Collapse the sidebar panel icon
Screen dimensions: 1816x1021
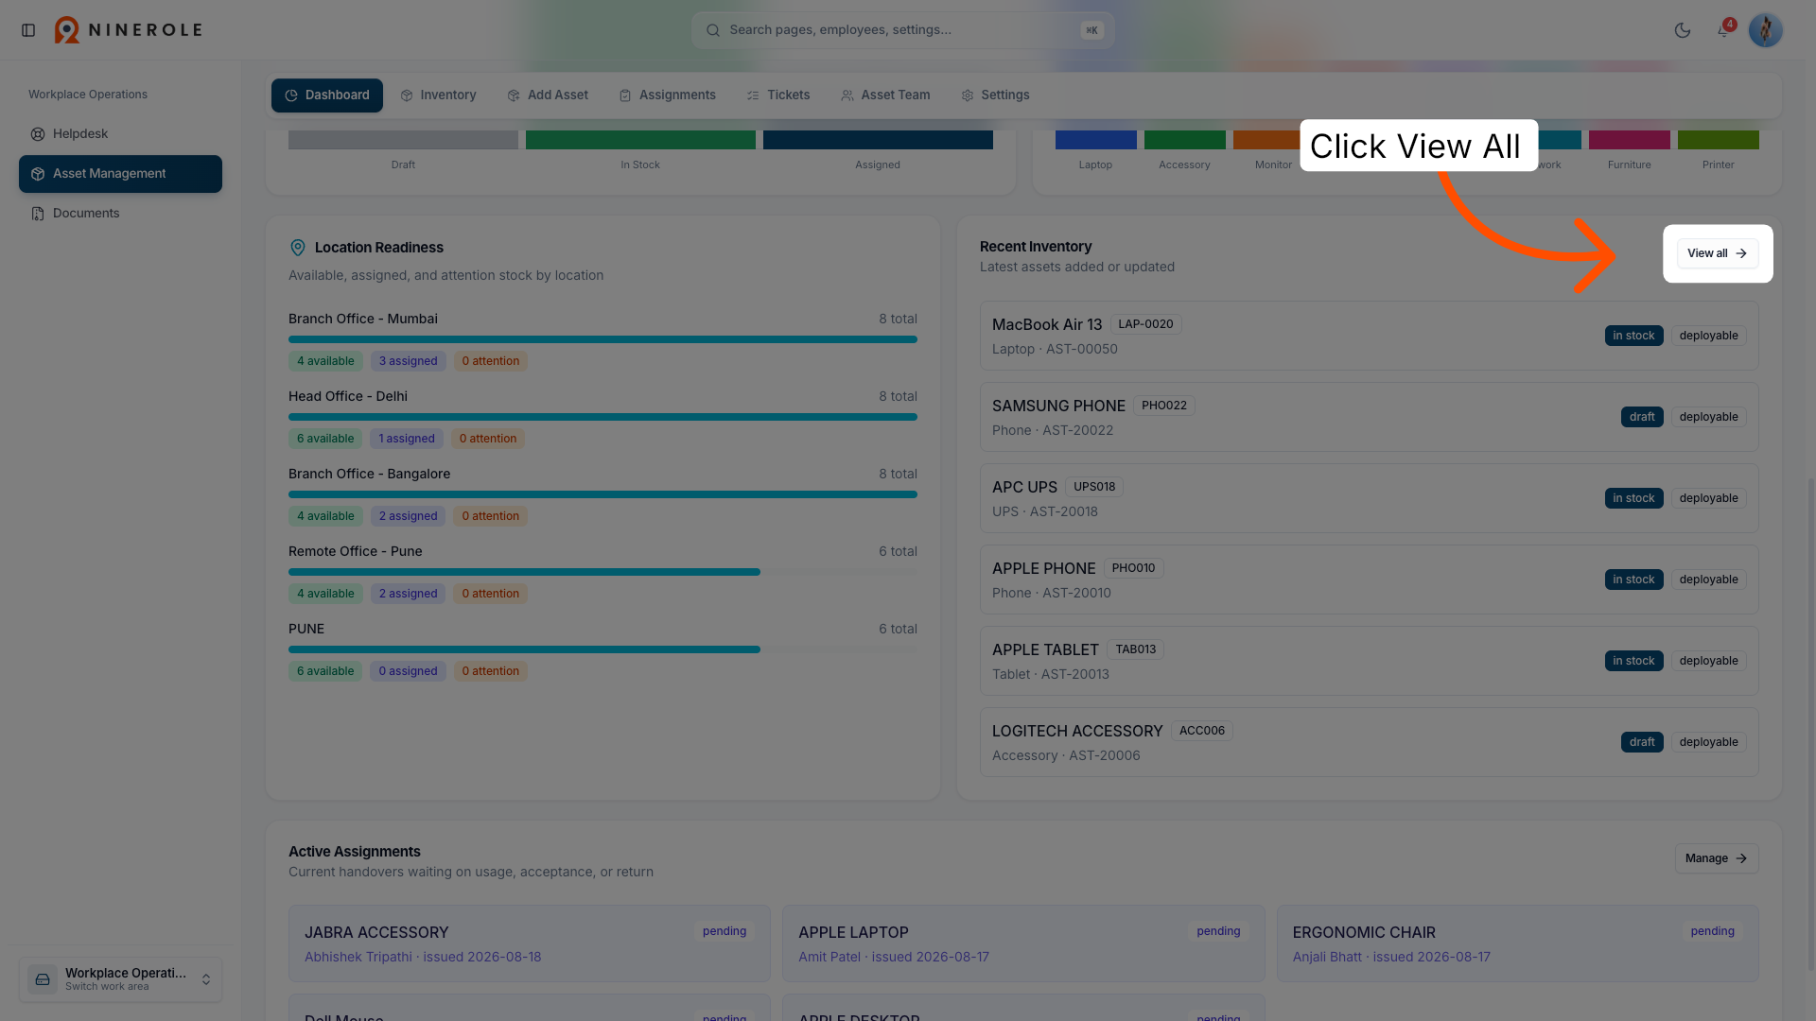click(28, 30)
